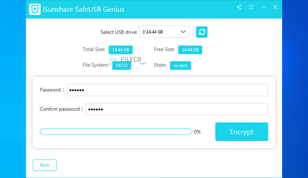Click the 'Select USB drive:' label

coord(119,32)
